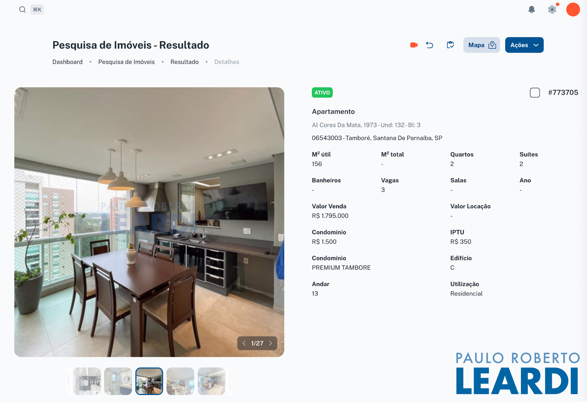Go to next photo with right chevron
The image size is (587, 402).
coord(270,343)
